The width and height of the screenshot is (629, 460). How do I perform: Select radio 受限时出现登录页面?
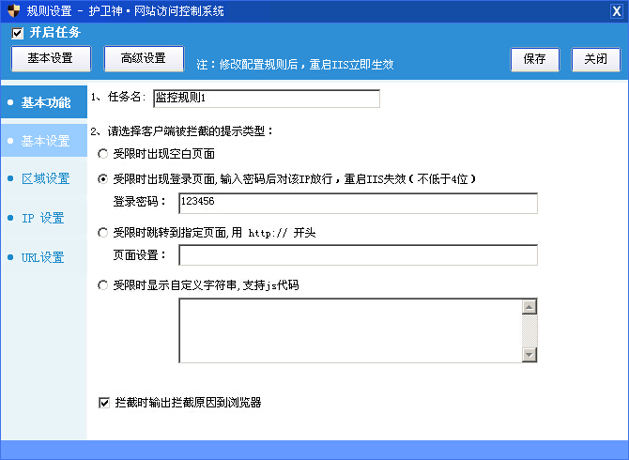pos(103,179)
